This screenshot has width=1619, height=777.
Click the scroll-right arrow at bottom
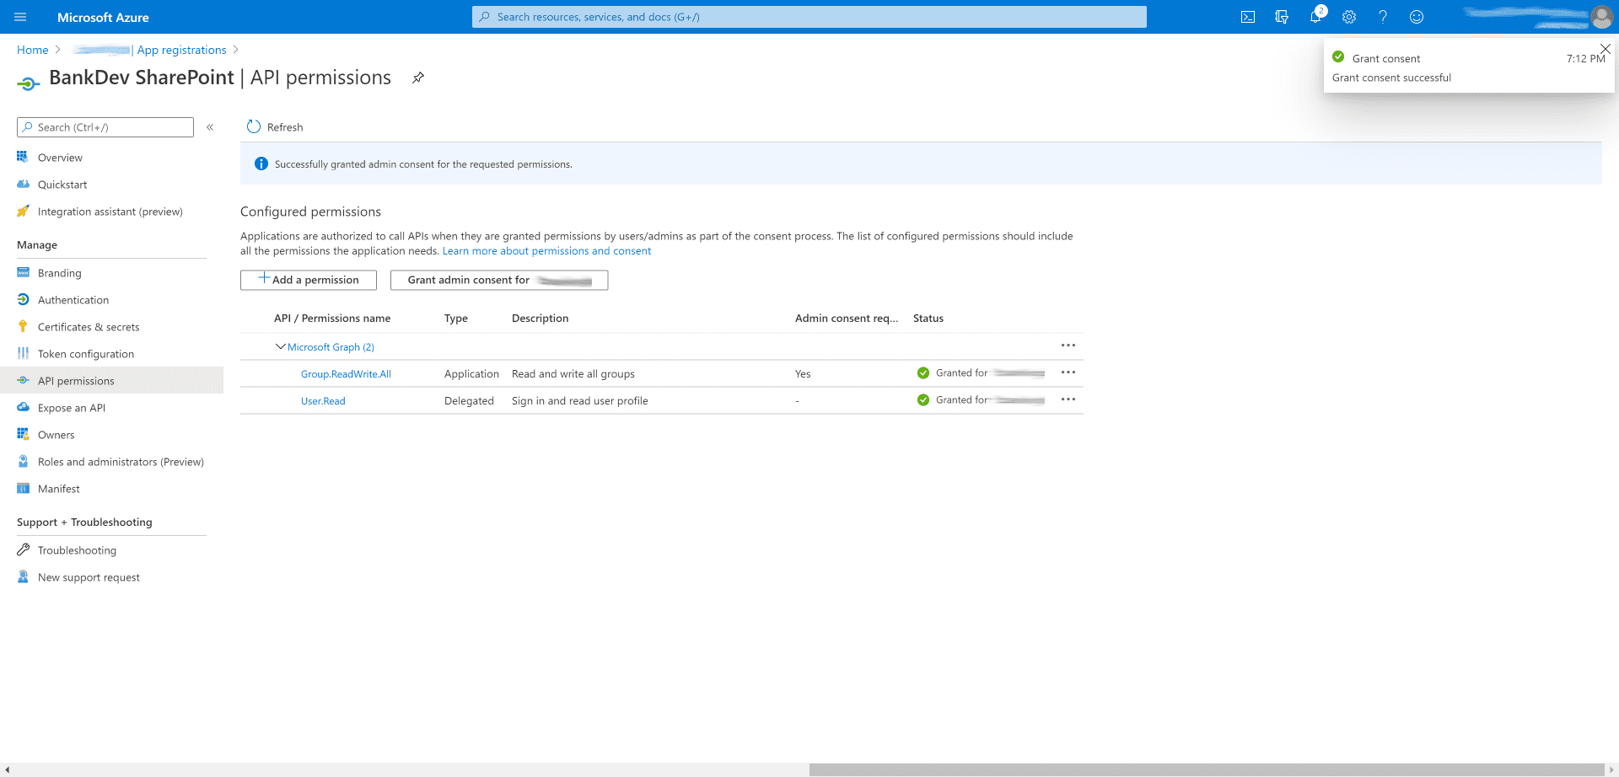1611,770
